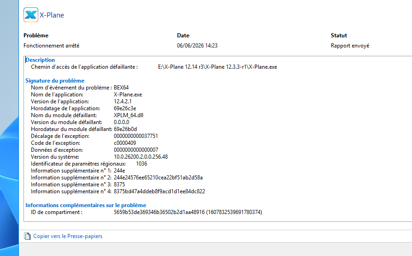412x256 pixels.
Task: Select value 244e24576ee65210cea22bf51ab2d58a
Action: click(158, 178)
